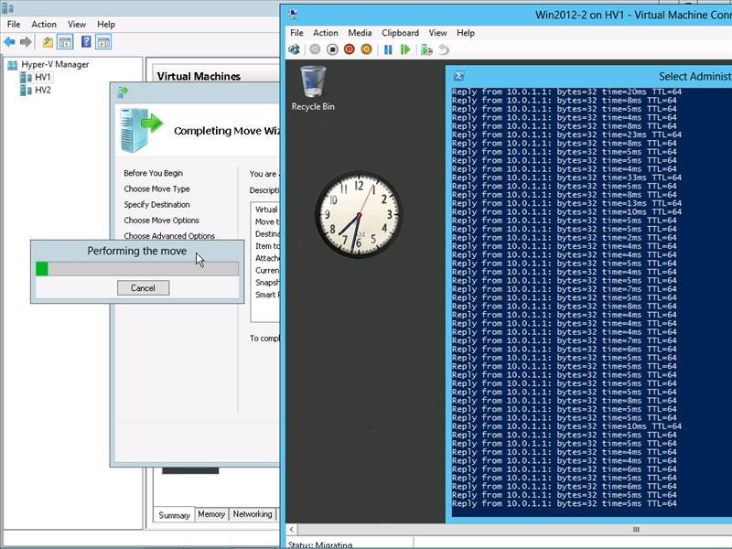732x549 pixels.
Task: Click Move Wizard title bar icon
Action: click(123, 92)
